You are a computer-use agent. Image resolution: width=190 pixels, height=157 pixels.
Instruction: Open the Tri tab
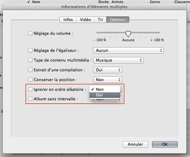tap(100, 20)
